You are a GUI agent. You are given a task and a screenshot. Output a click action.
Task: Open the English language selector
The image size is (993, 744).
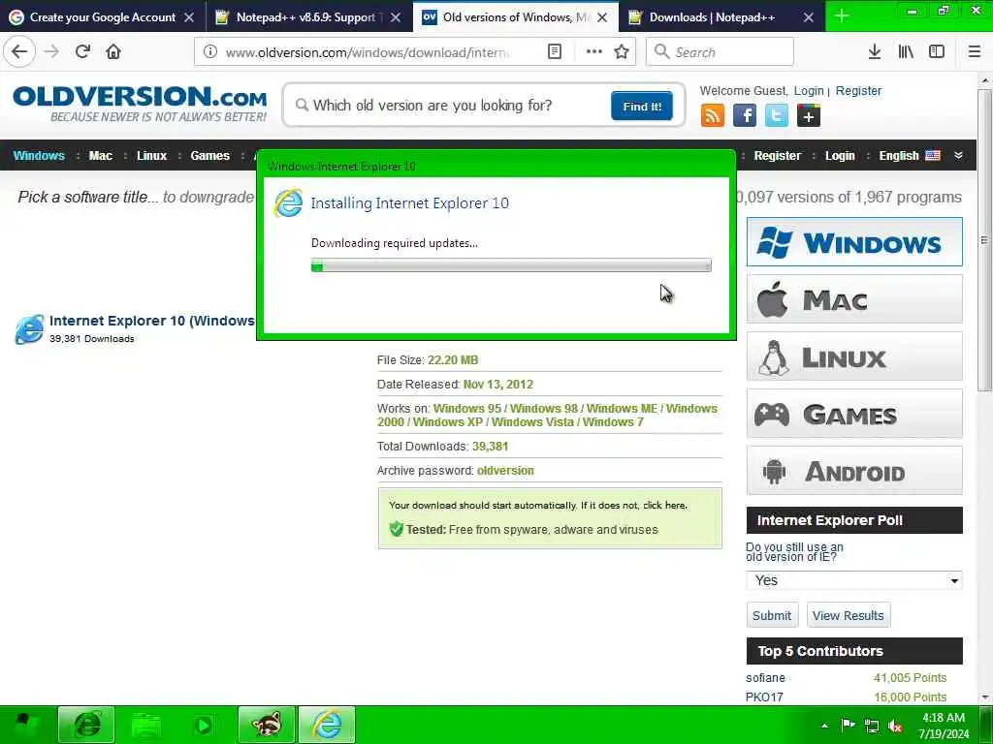click(910, 156)
